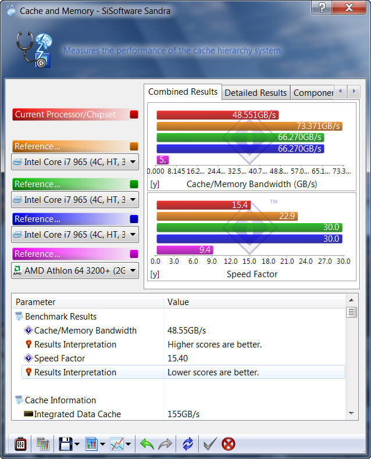Open the dropdown arrow beside the line graph icon
The image size is (371, 459).
coord(128,444)
